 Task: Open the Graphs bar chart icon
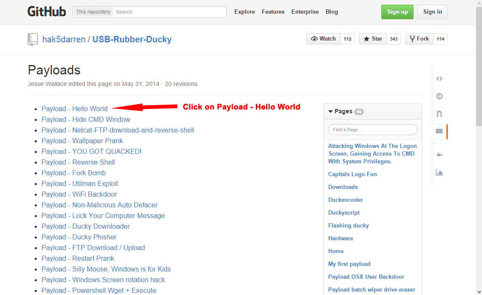(439, 172)
